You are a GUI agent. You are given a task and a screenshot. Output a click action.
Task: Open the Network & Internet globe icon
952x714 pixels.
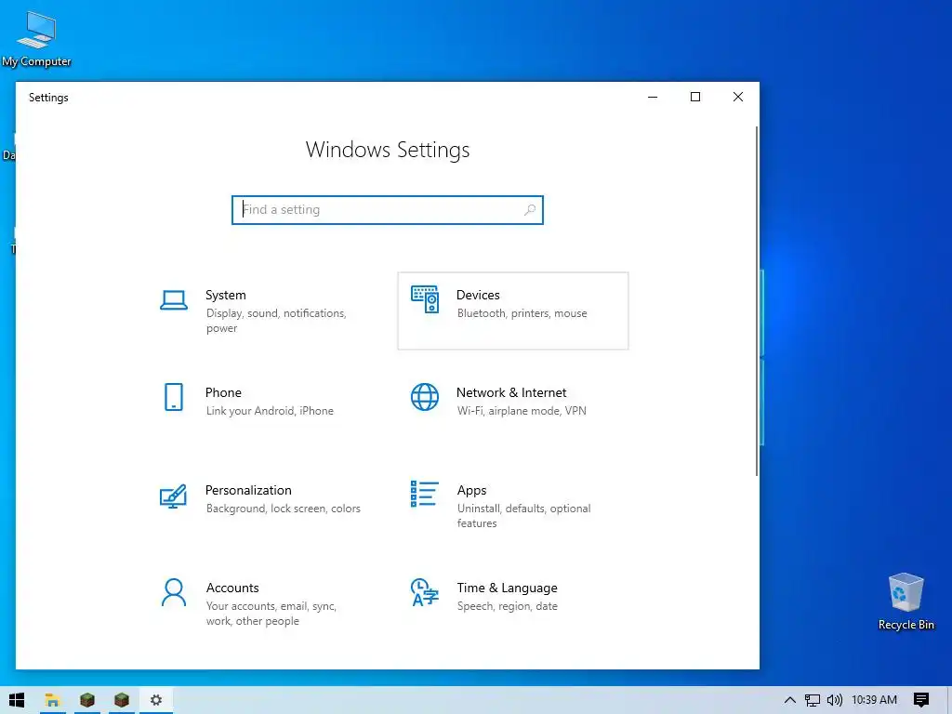click(425, 397)
